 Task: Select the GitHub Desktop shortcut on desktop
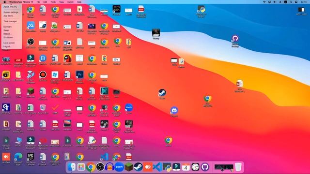pos(235,39)
